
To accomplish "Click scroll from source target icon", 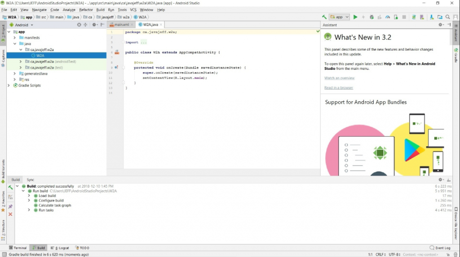I will coord(79,25).
